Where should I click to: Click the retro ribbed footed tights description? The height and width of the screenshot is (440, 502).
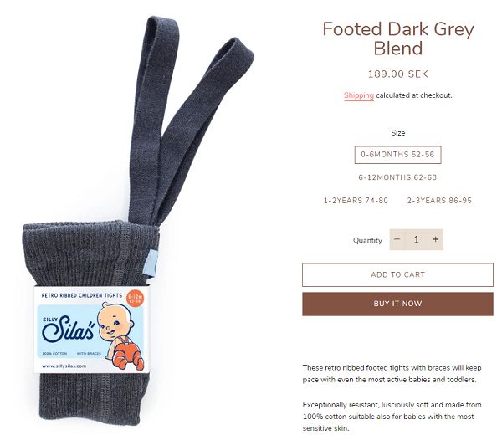coord(392,374)
